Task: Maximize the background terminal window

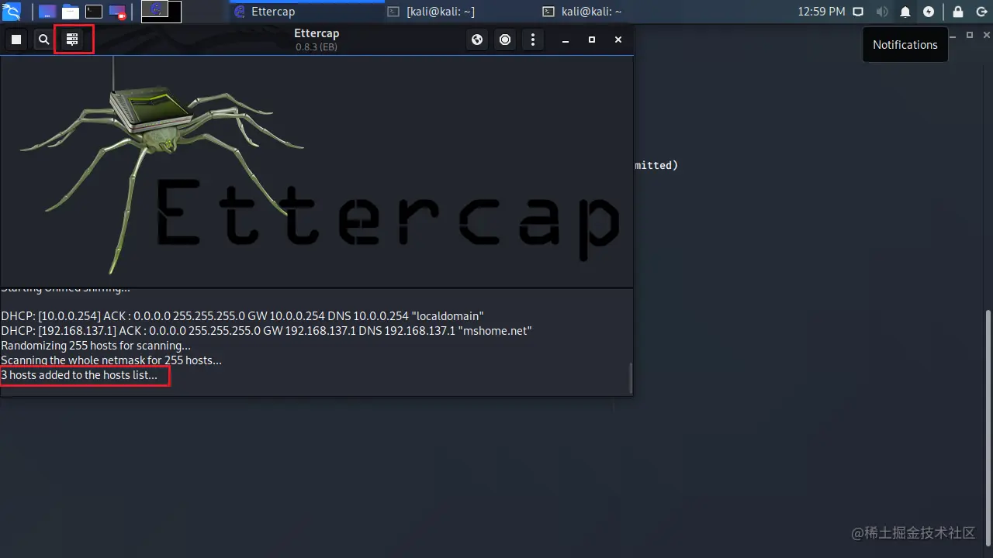Action: [x=970, y=35]
